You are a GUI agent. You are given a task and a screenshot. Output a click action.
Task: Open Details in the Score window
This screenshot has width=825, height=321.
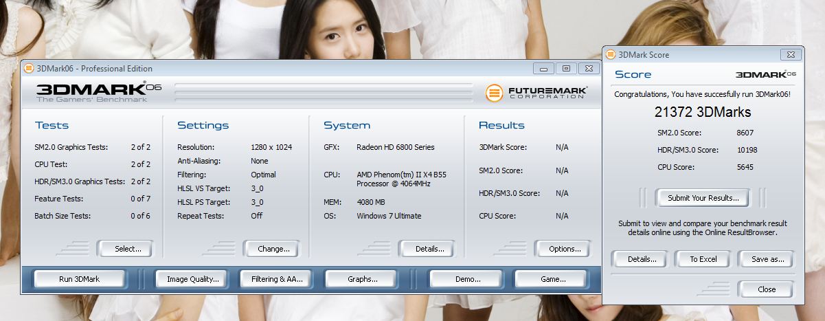pos(639,259)
